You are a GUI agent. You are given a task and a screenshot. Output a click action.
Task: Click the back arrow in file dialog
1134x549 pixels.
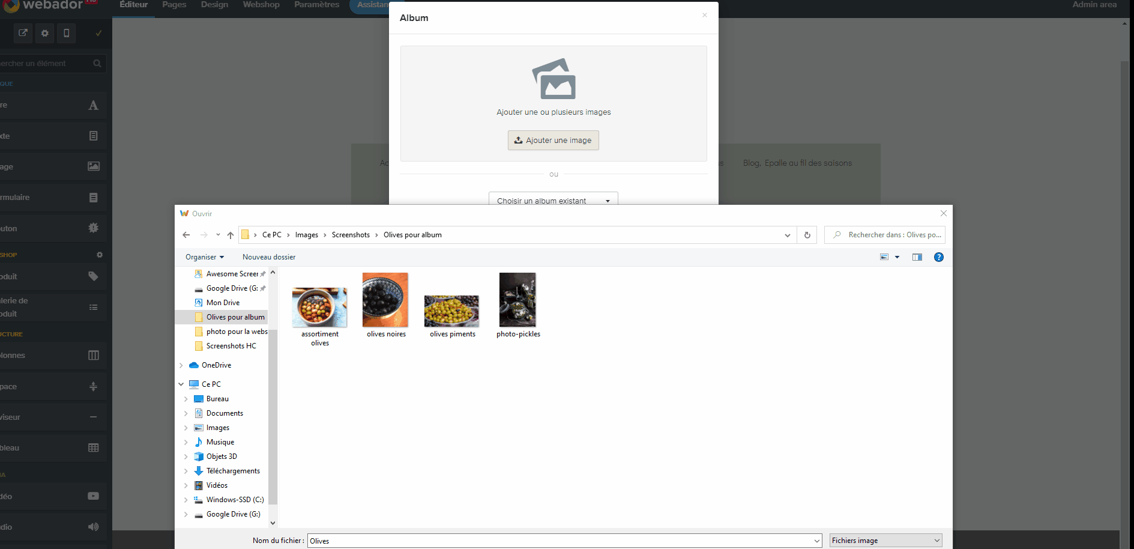pos(186,235)
